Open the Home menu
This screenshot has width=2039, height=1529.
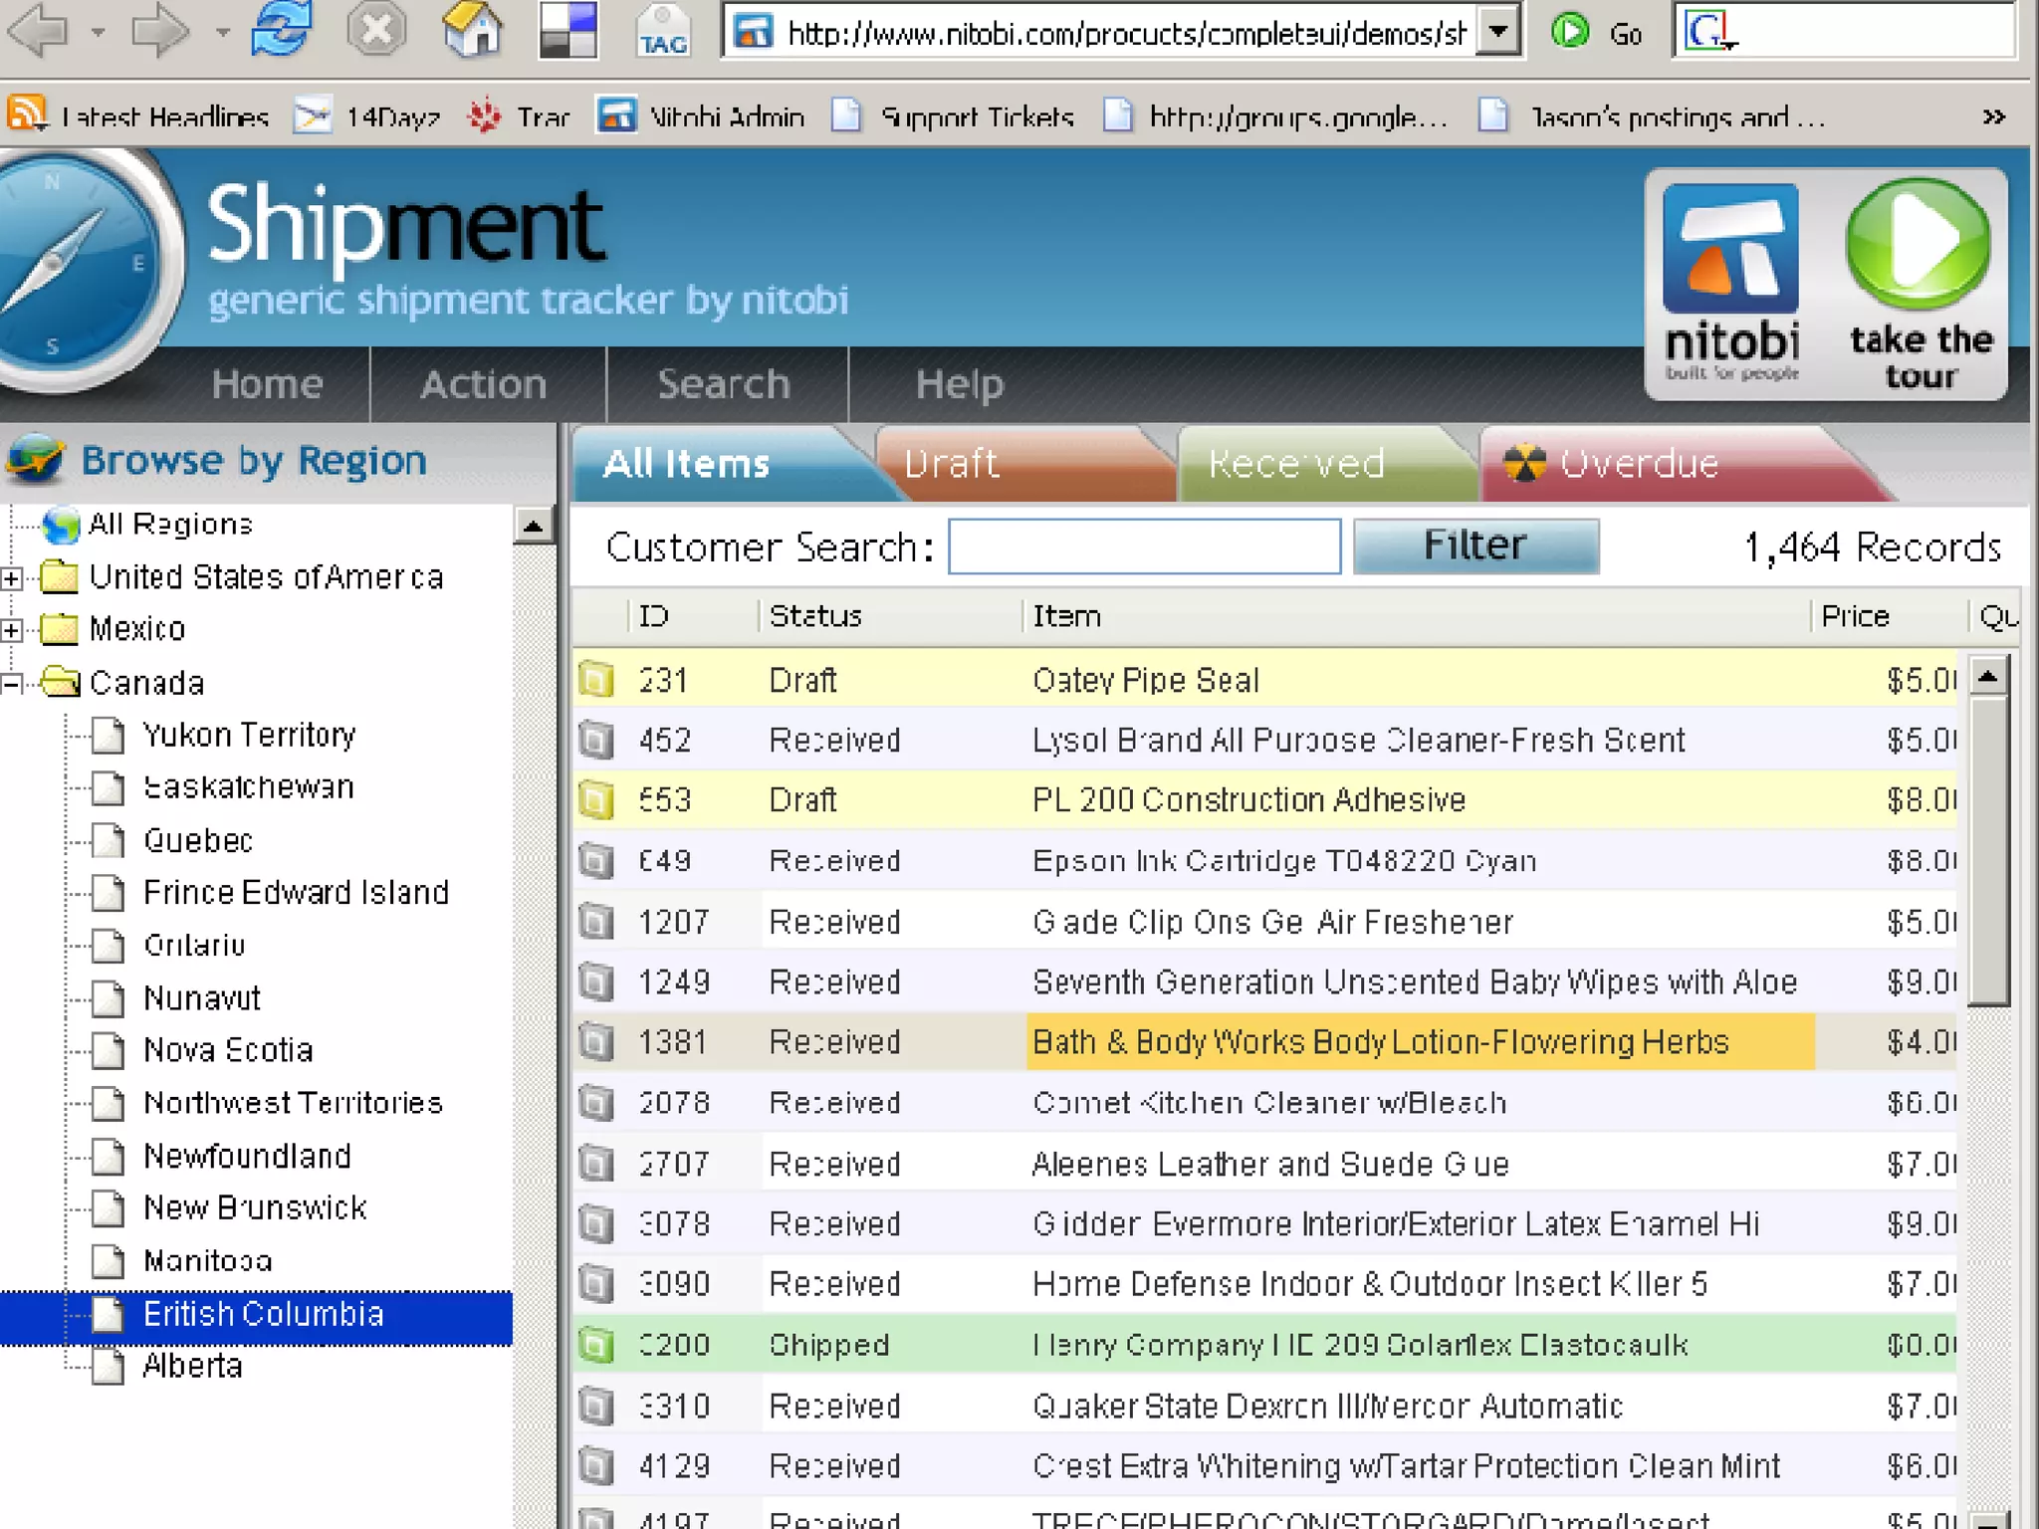click(267, 384)
